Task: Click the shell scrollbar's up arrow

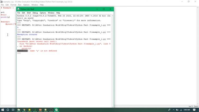Action: tap(113, 16)
